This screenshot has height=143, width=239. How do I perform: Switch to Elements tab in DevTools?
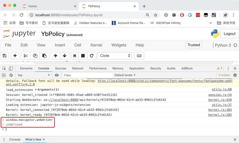(26, 69)
